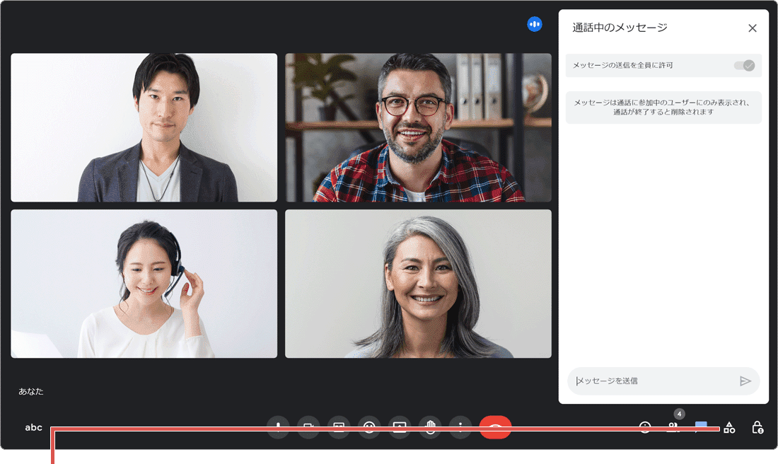Raise your hand
The image size is (778, 464).
[430, 427]
